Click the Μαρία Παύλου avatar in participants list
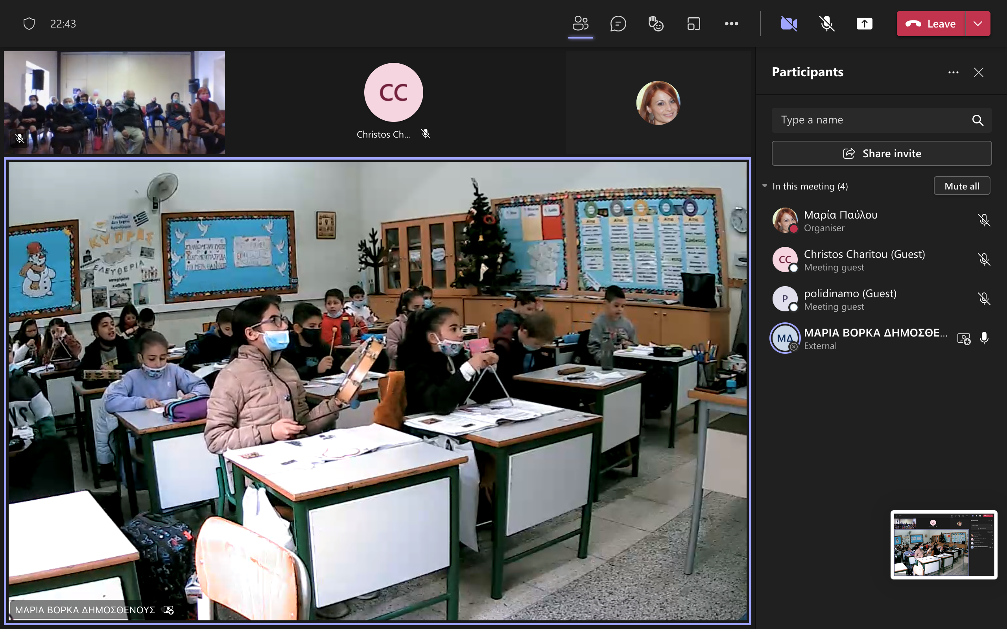1007x629 pixels. tap(785, 220)
